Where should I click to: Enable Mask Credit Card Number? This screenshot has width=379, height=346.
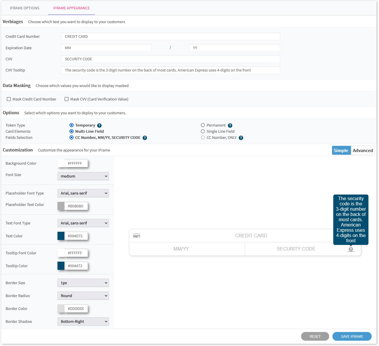tap(9, 99)
